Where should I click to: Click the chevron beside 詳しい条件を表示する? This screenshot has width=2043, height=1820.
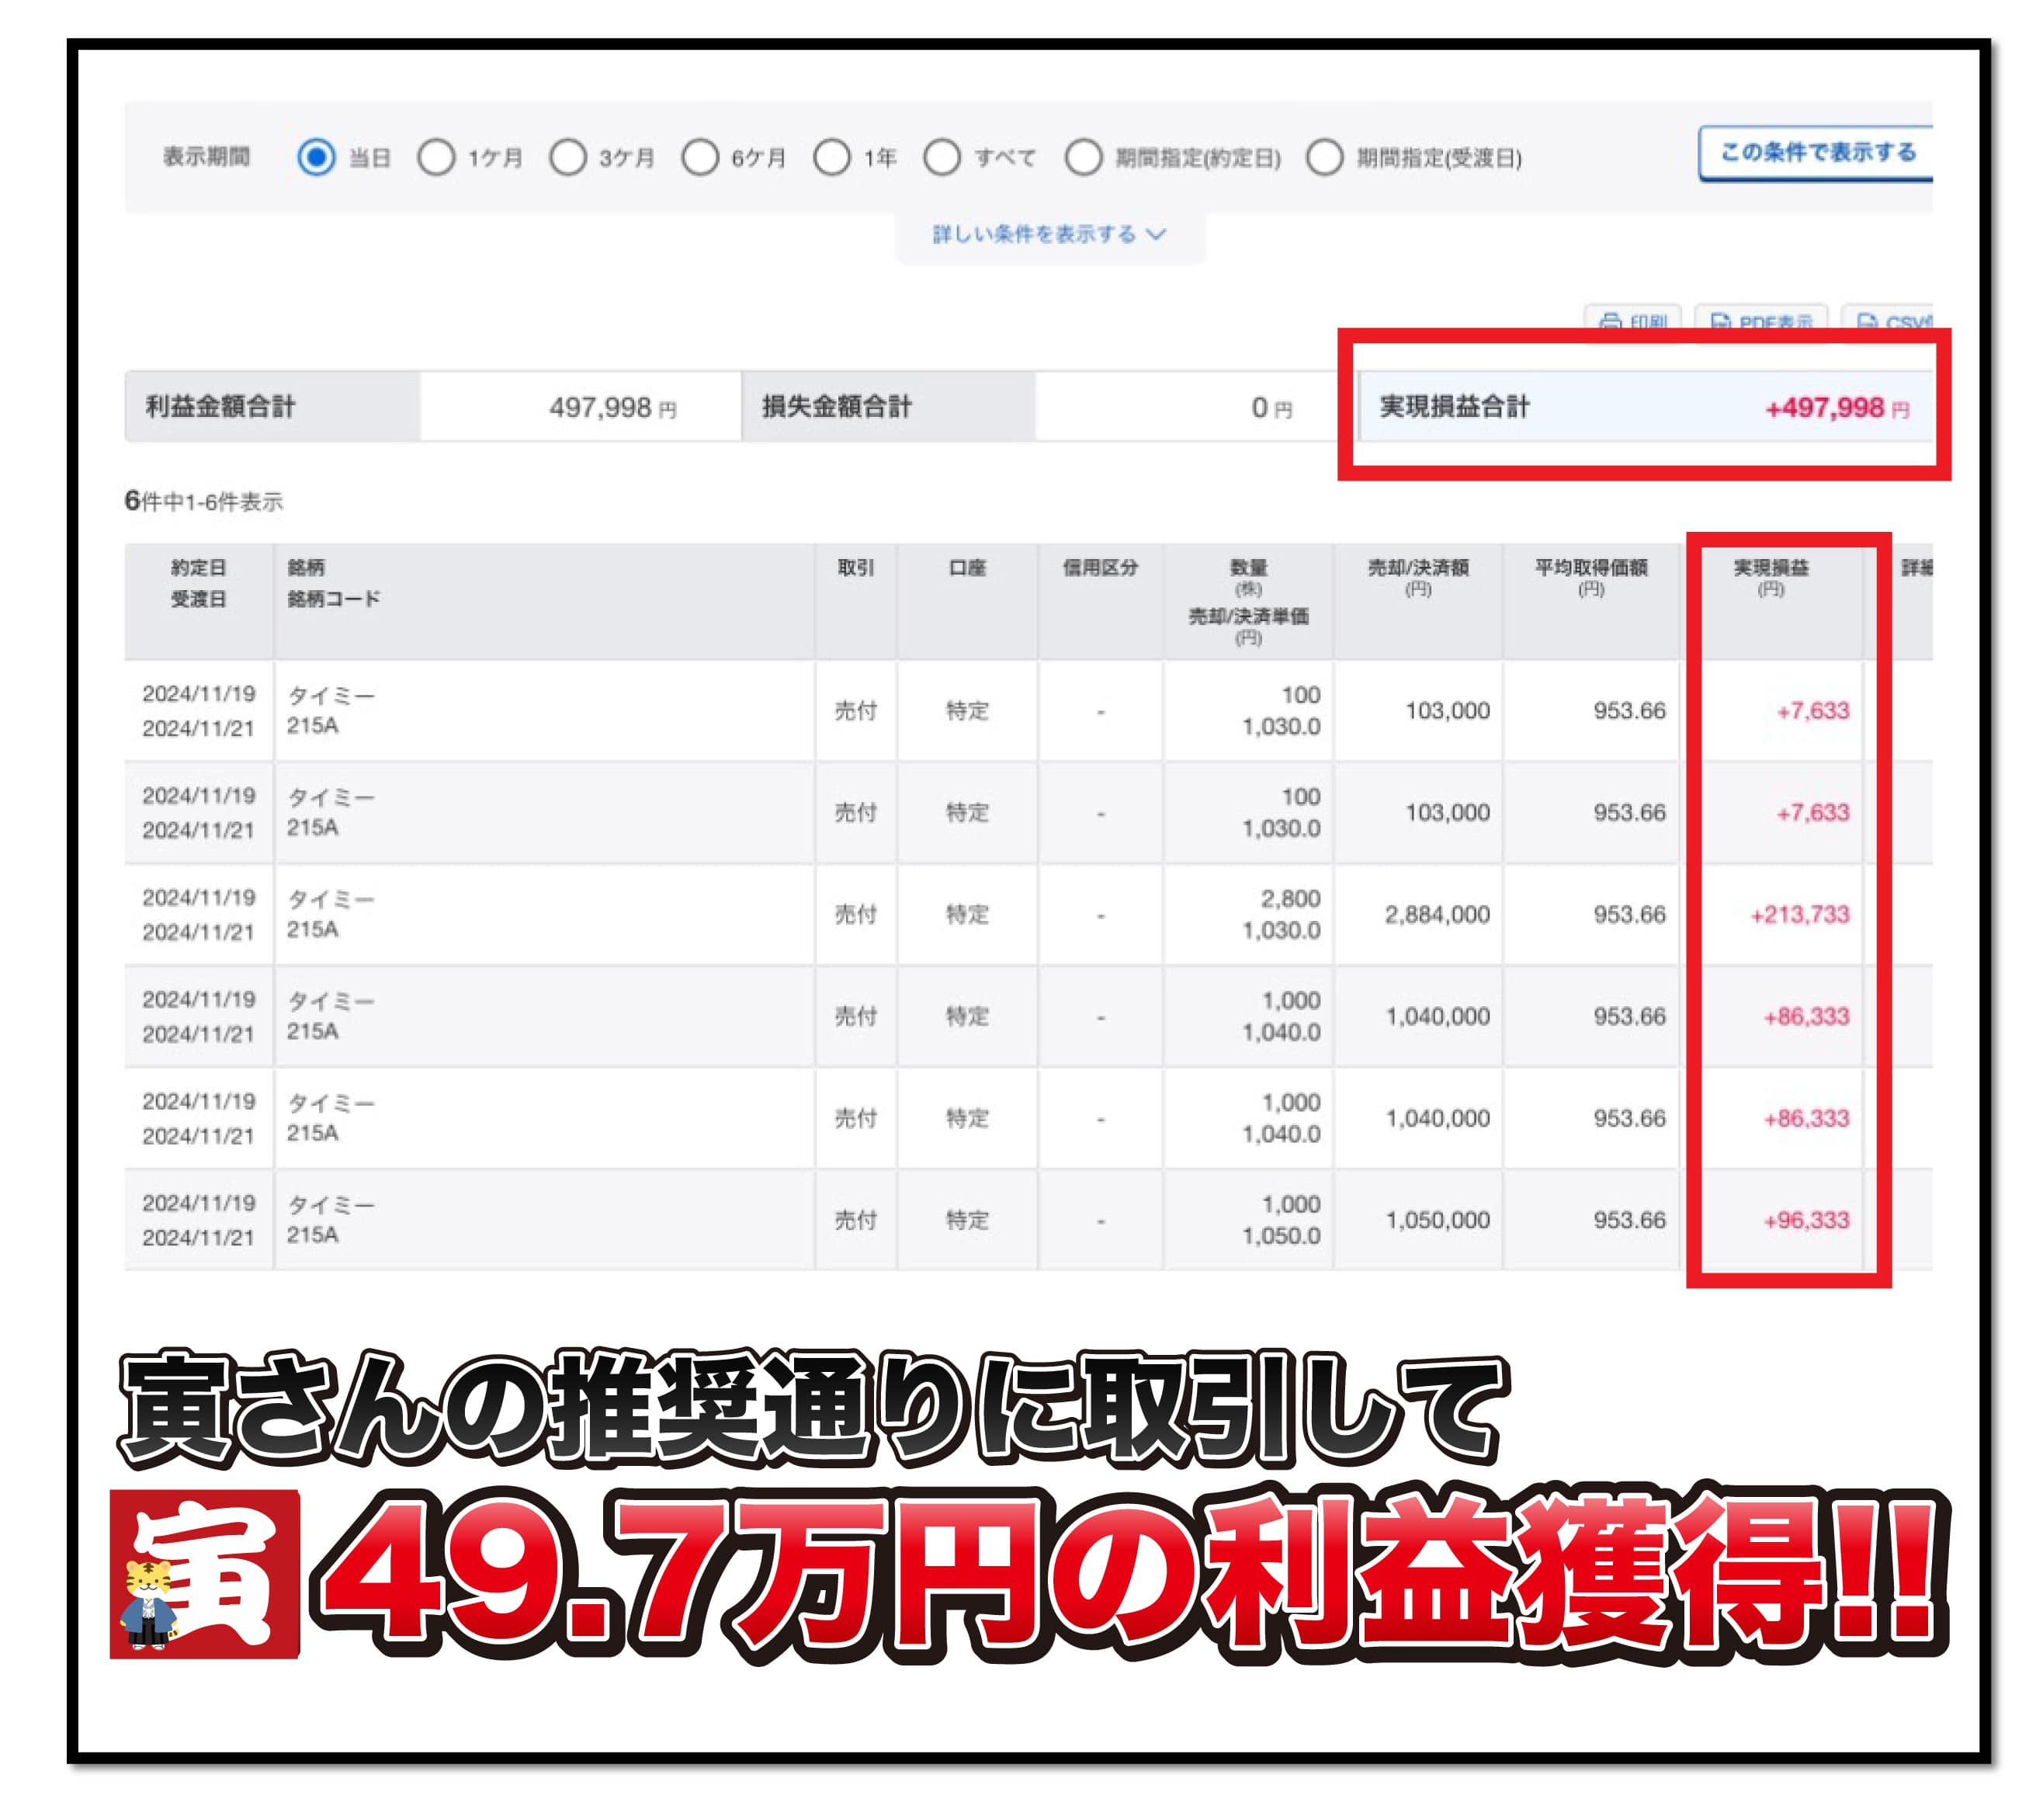pos(1157,234)
